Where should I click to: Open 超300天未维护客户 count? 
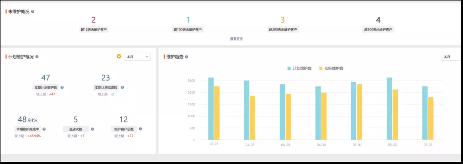pyautogui.click(x=378, y=20)
